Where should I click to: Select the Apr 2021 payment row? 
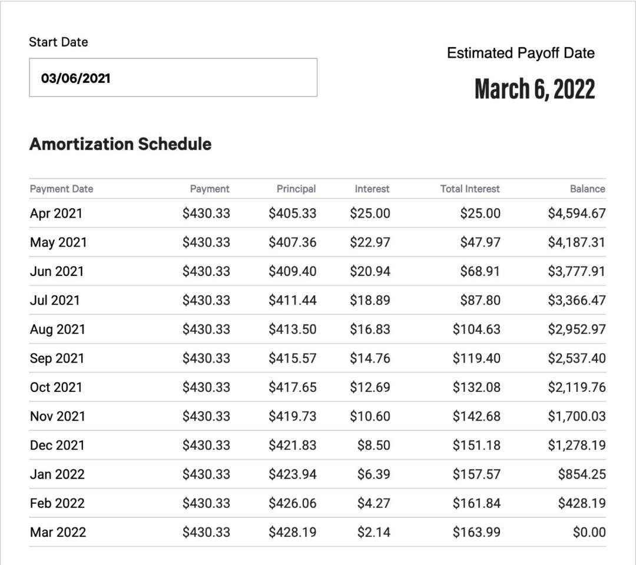pyautogui.click(x=56, y=213)
